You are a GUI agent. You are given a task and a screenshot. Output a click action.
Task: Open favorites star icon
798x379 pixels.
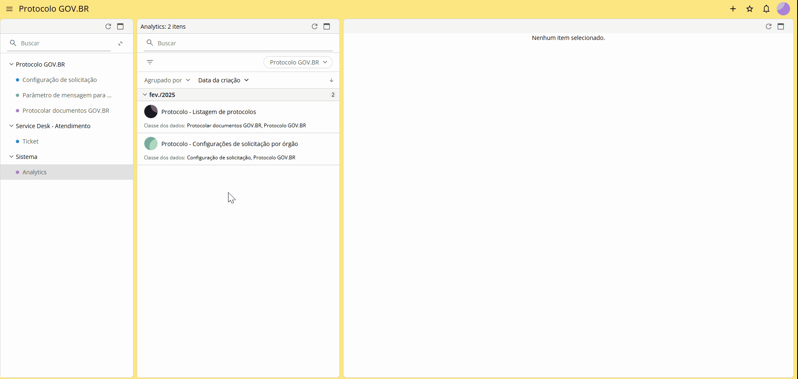[750, 9]
